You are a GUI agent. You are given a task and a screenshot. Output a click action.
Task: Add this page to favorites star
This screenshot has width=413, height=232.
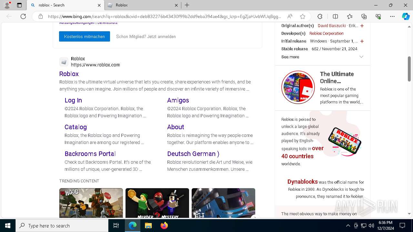[x=302, y=16]
